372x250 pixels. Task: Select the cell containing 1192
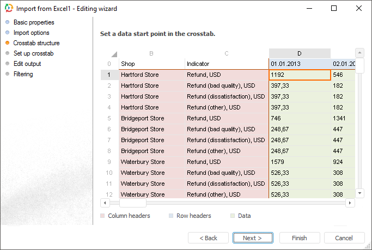(x=299, y=75)
